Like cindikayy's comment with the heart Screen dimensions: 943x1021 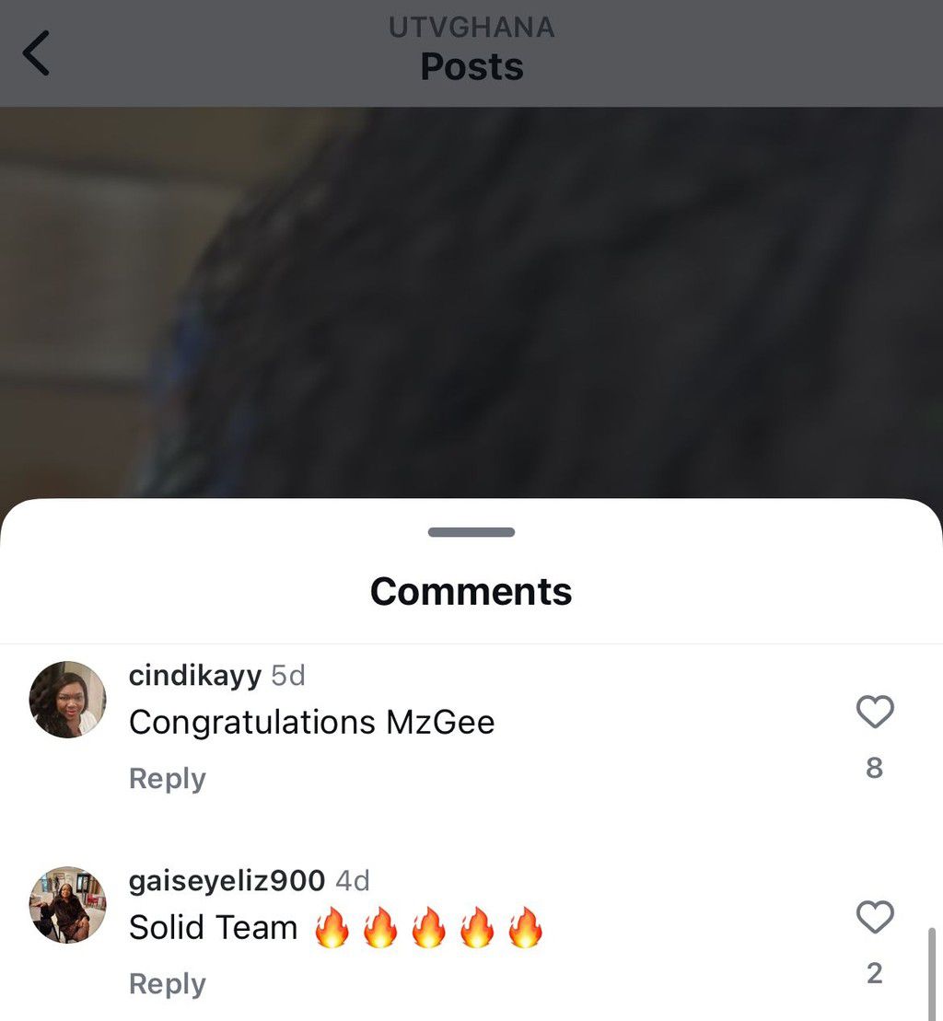click(x=875, y=712)
